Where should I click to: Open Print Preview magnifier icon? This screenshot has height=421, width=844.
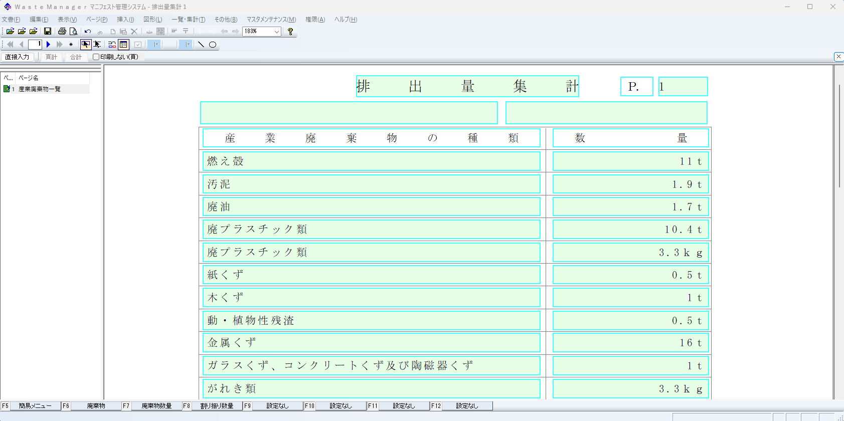point(73,31)
